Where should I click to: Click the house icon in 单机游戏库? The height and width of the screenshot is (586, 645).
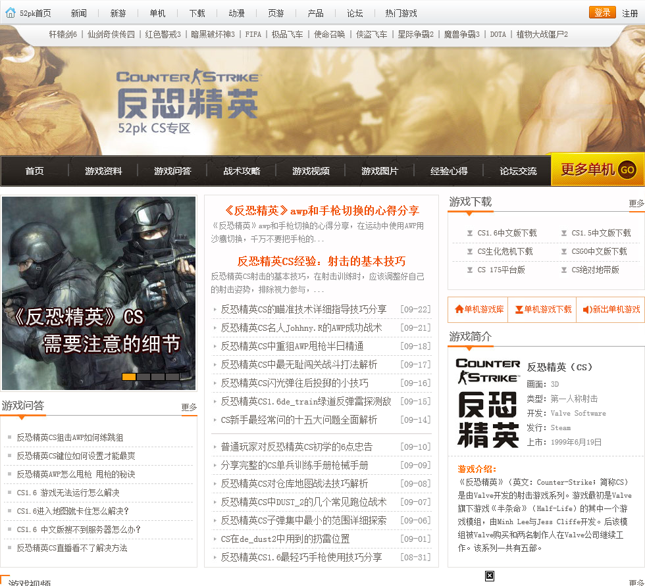pyautogui.click(x=459, y=309)
